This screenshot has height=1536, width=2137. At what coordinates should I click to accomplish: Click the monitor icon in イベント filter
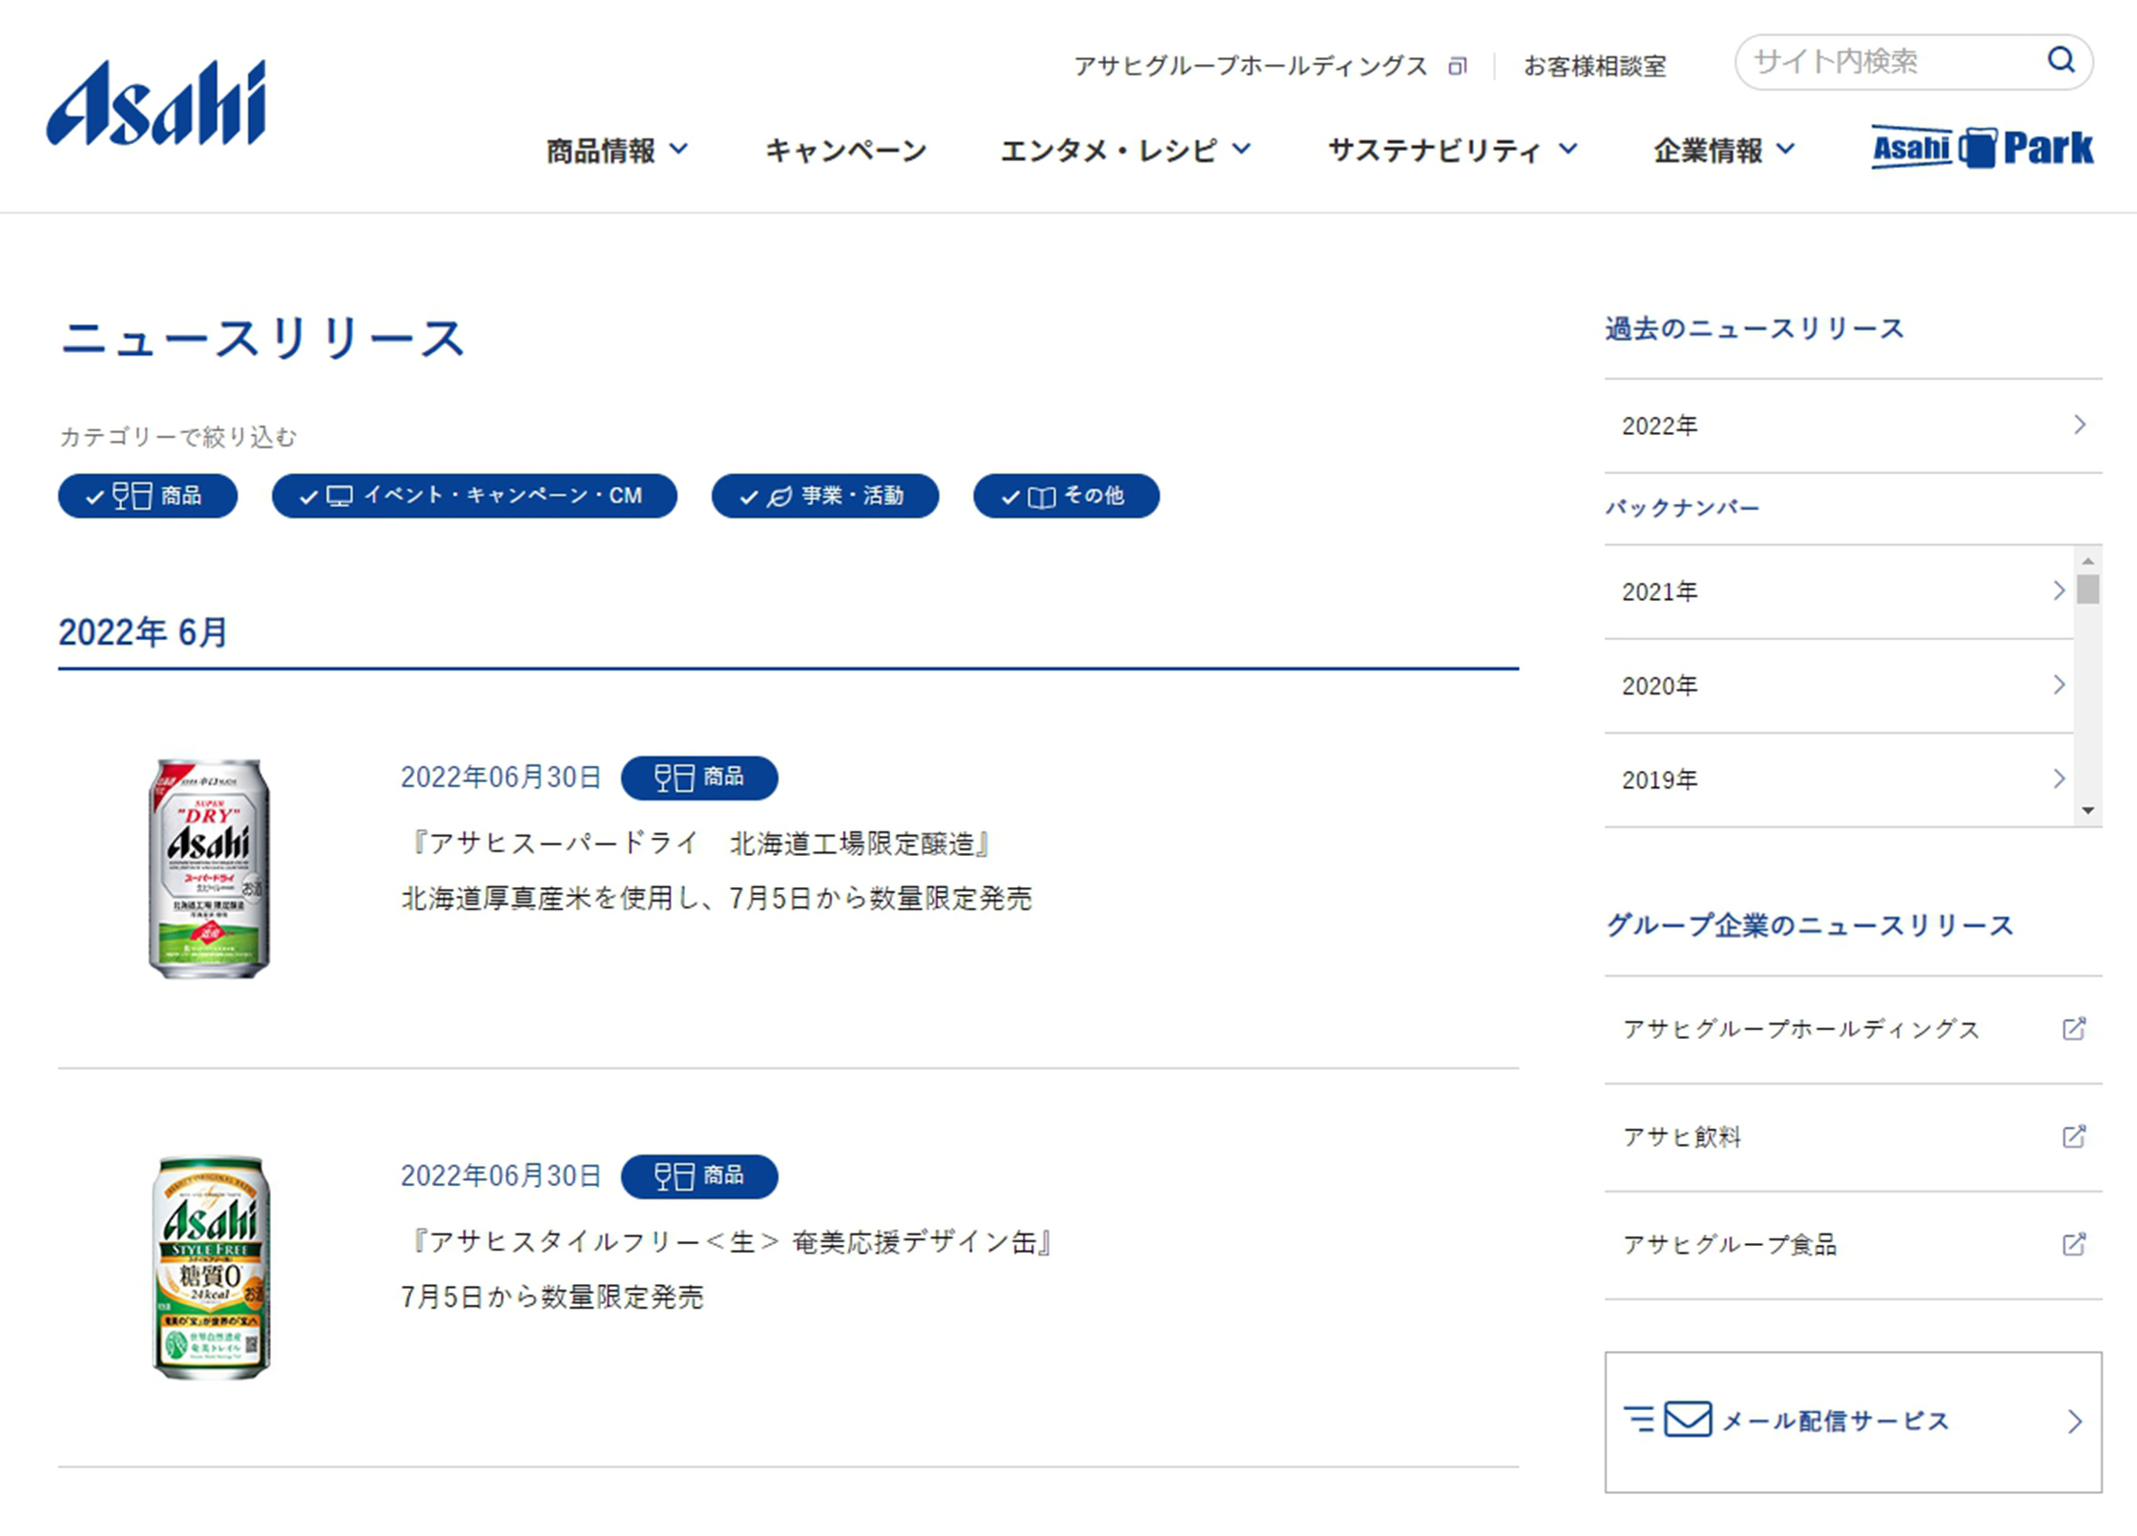(340, 496)
